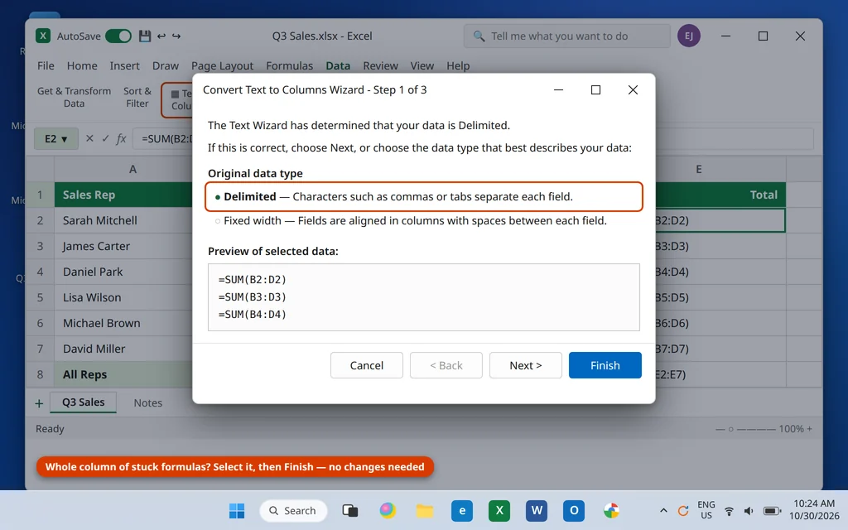
Task: Open the File menu
Action: point(46,65)
